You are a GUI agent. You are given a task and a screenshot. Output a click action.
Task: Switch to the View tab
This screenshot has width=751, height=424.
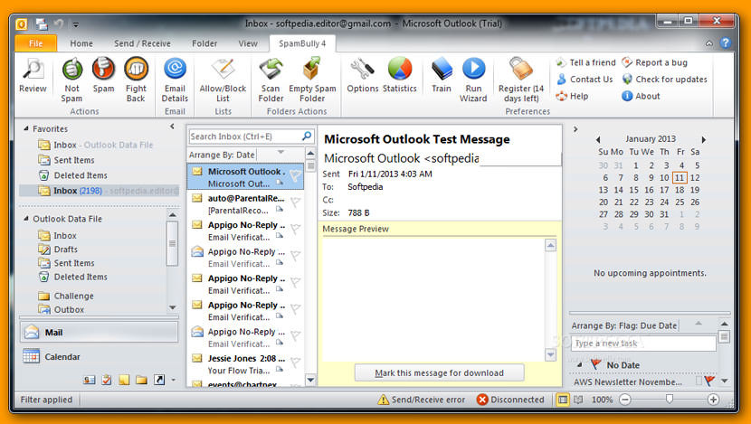pos(248,43)
